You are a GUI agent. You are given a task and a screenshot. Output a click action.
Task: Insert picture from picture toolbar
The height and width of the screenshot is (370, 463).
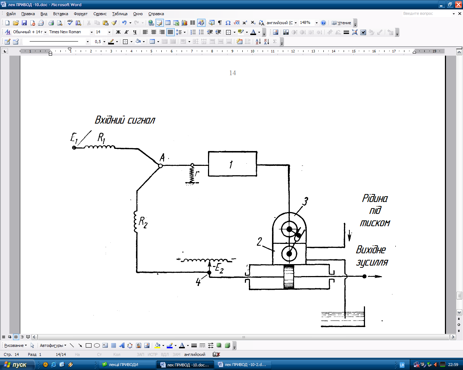click(276, 32)
